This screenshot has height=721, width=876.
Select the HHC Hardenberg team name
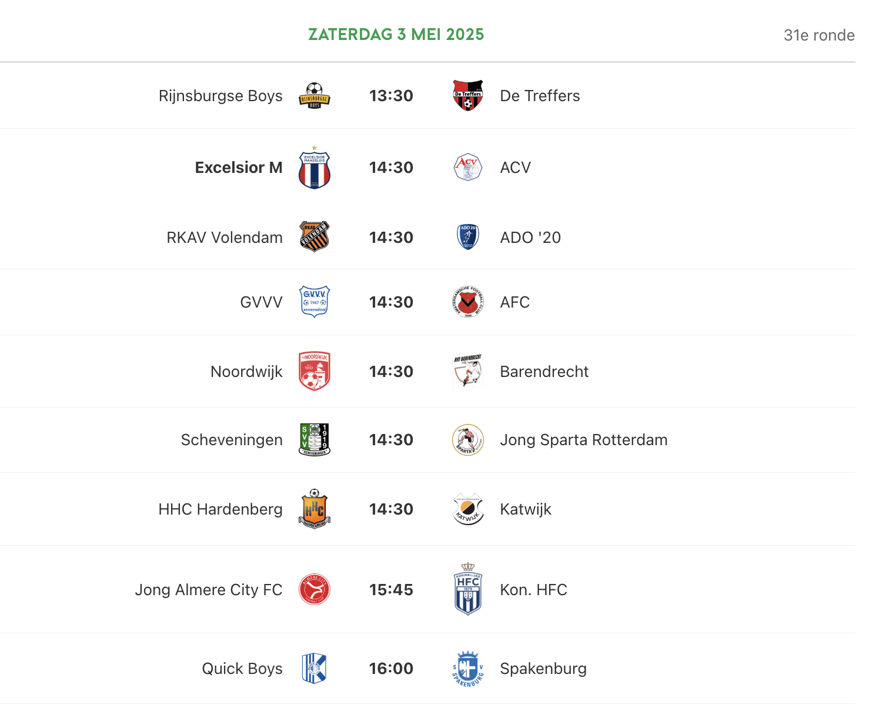[220, 509]
